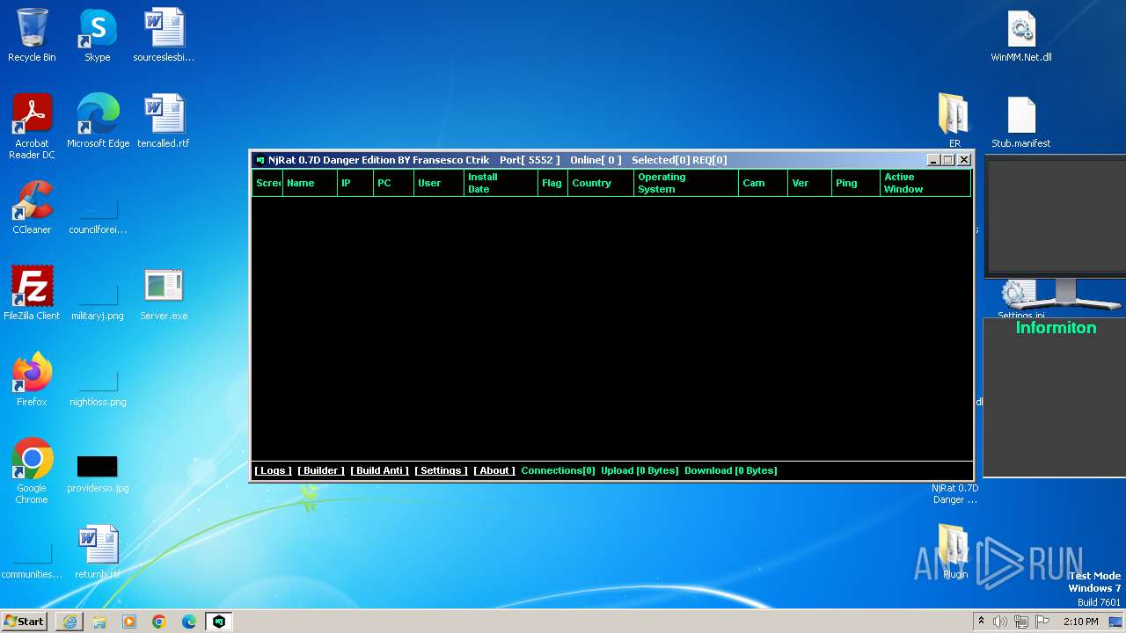Click the Upload [0 Bytes] status text
The width and height of the screenshot is (1126, 633).
point(640,470)
